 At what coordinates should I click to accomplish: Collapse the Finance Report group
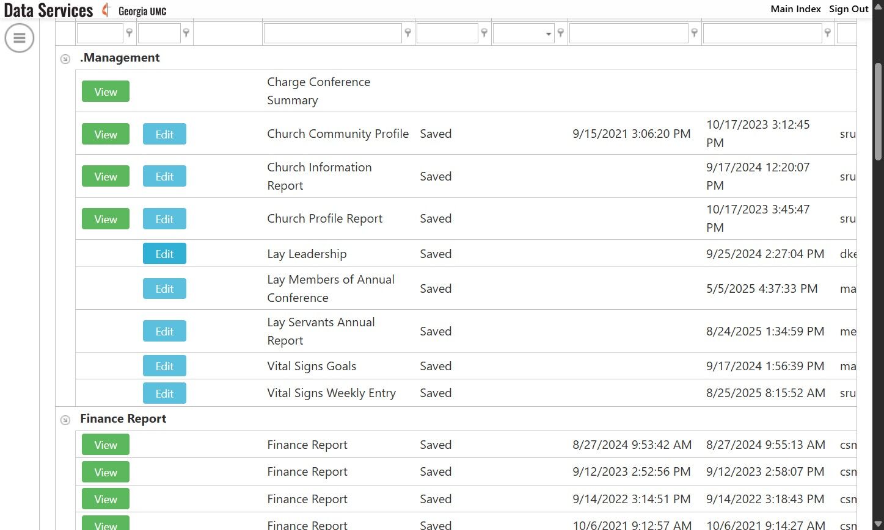(x=65, y=420)
